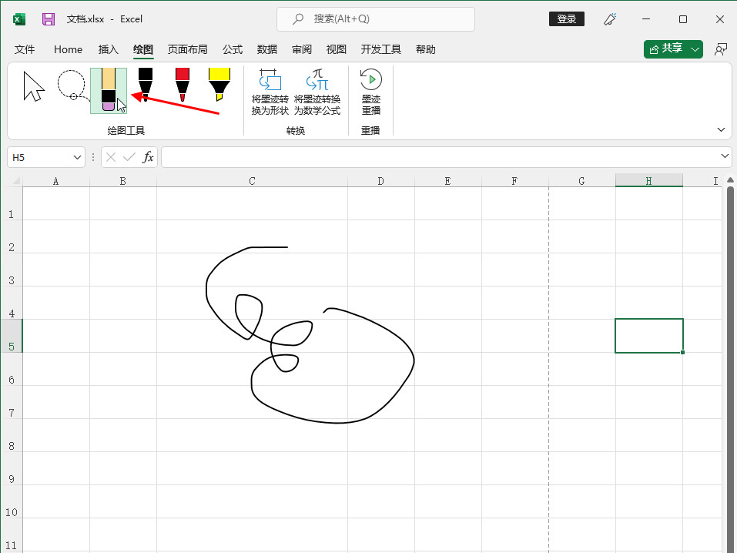Maximize the Excel window
The width and height of the screenshot is (737, 553).
tap(683, 19)
